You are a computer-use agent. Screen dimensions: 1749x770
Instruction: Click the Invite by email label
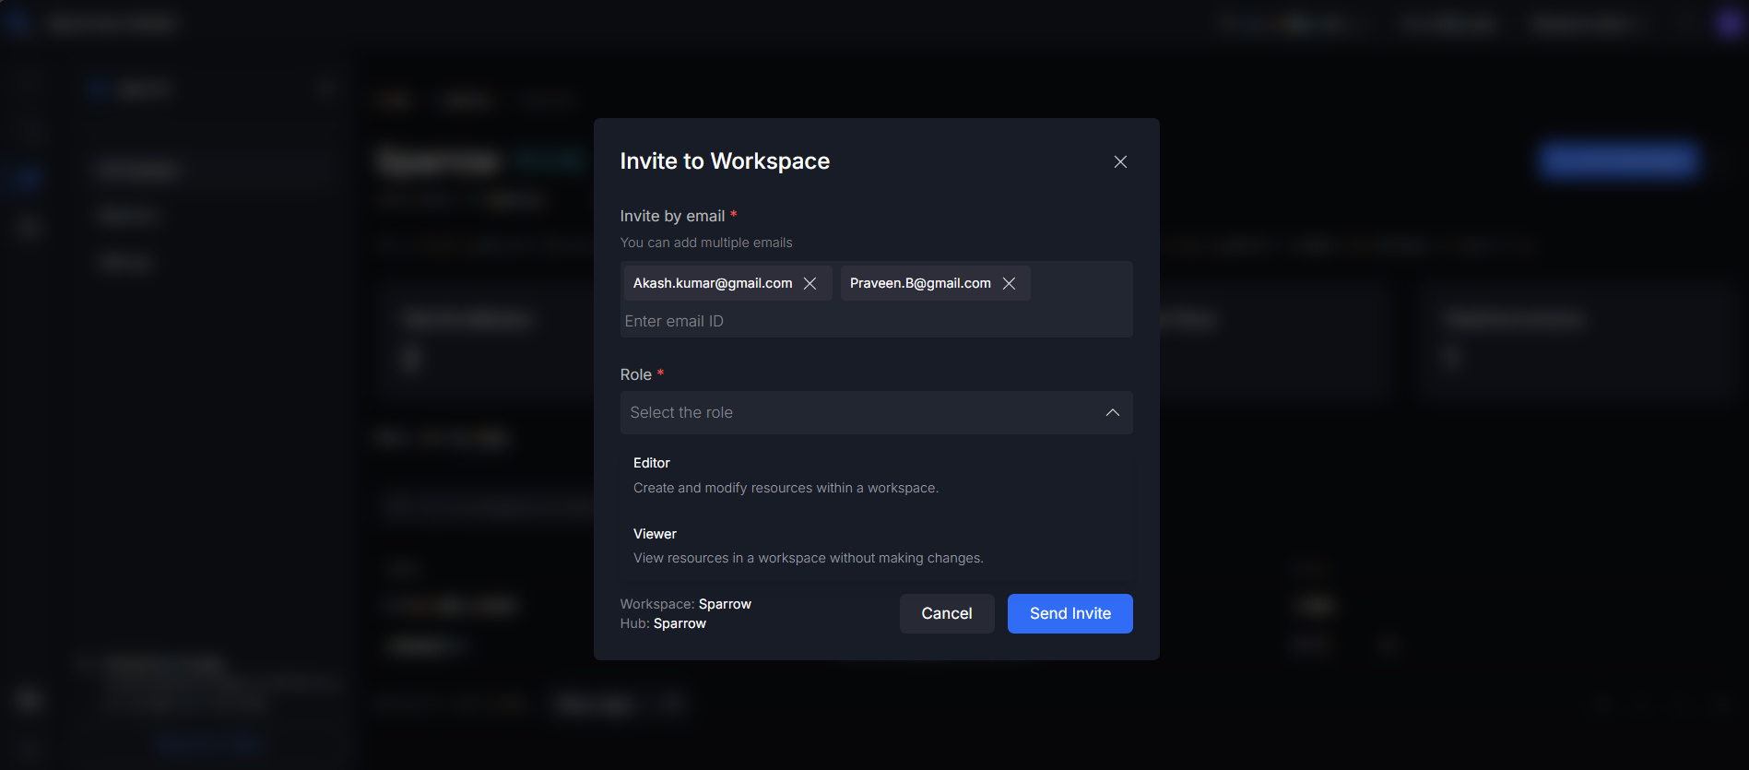[x=672, y=216]
